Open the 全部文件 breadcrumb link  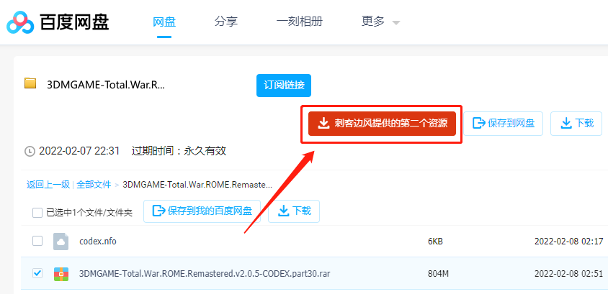pos(94,185)
